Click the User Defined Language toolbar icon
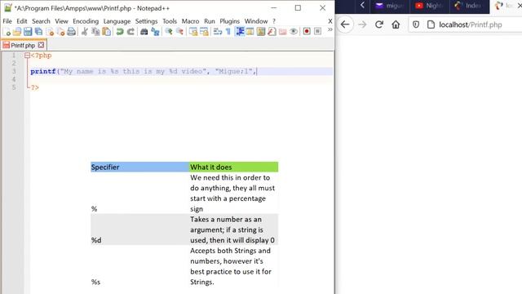 coord(250,32)
